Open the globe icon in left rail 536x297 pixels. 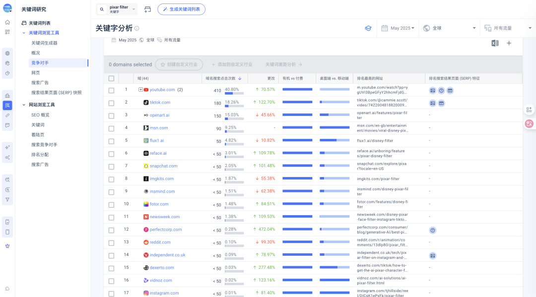[x=7, y=53]
